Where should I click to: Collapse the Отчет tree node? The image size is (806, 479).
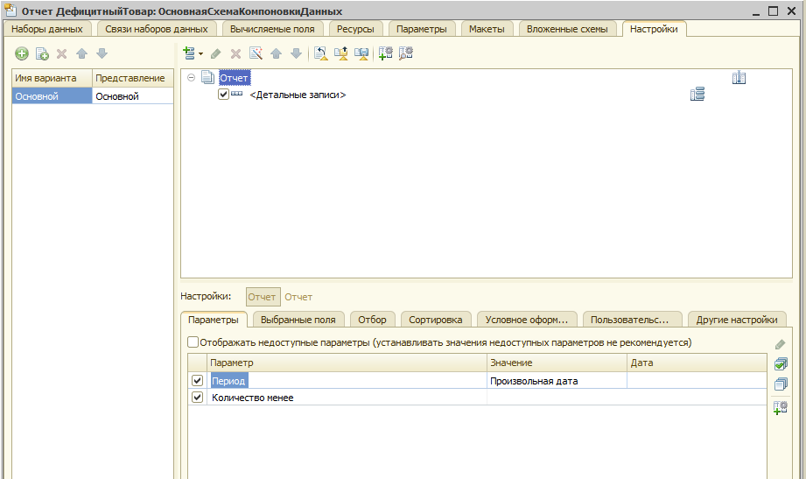(x=191, y=79)
